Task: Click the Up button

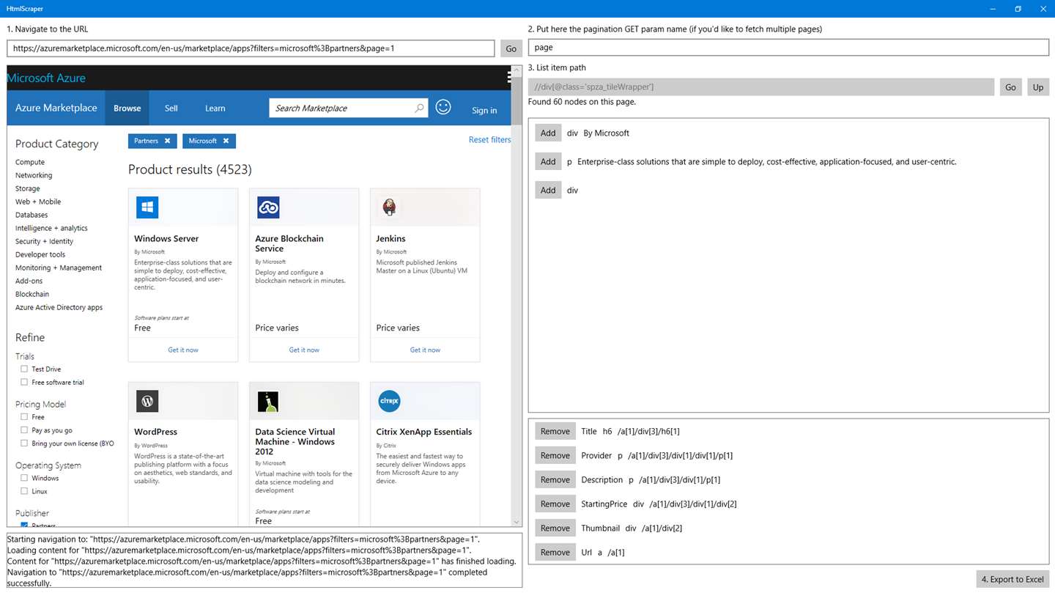Action: 1038,87
